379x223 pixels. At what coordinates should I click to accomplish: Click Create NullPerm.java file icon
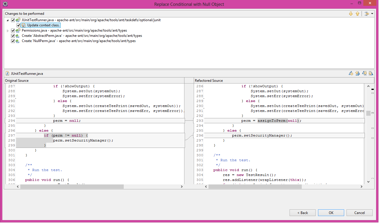coord(18,41)
